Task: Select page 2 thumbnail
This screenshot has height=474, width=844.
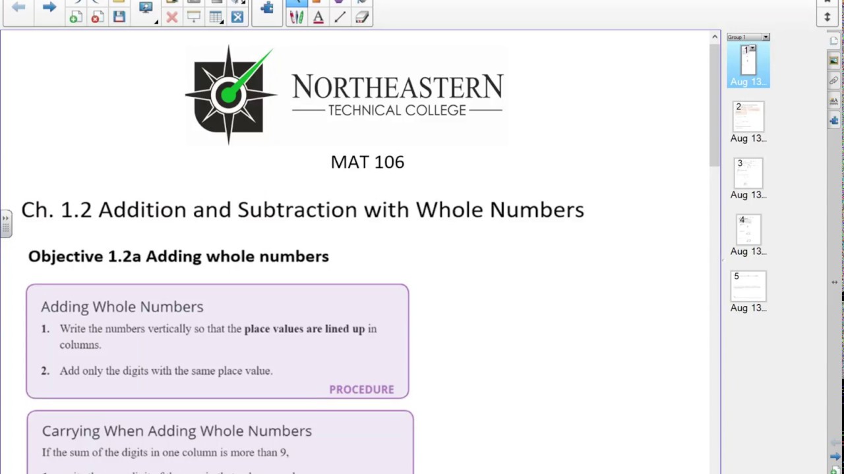Action: [x=748, y=117]
